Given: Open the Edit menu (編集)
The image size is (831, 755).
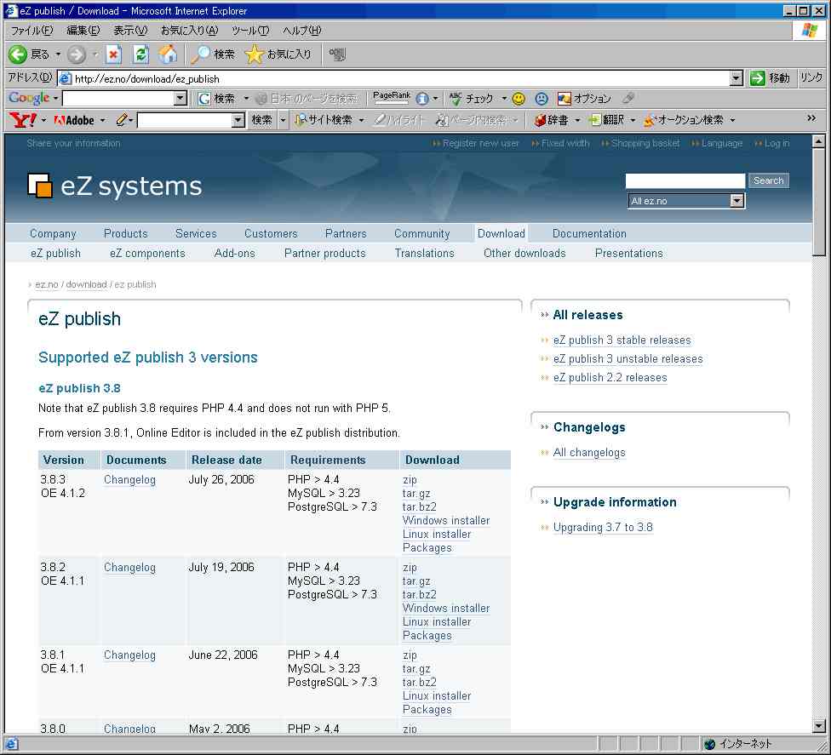Looking at the screenshot, I should tap(83, 31).
